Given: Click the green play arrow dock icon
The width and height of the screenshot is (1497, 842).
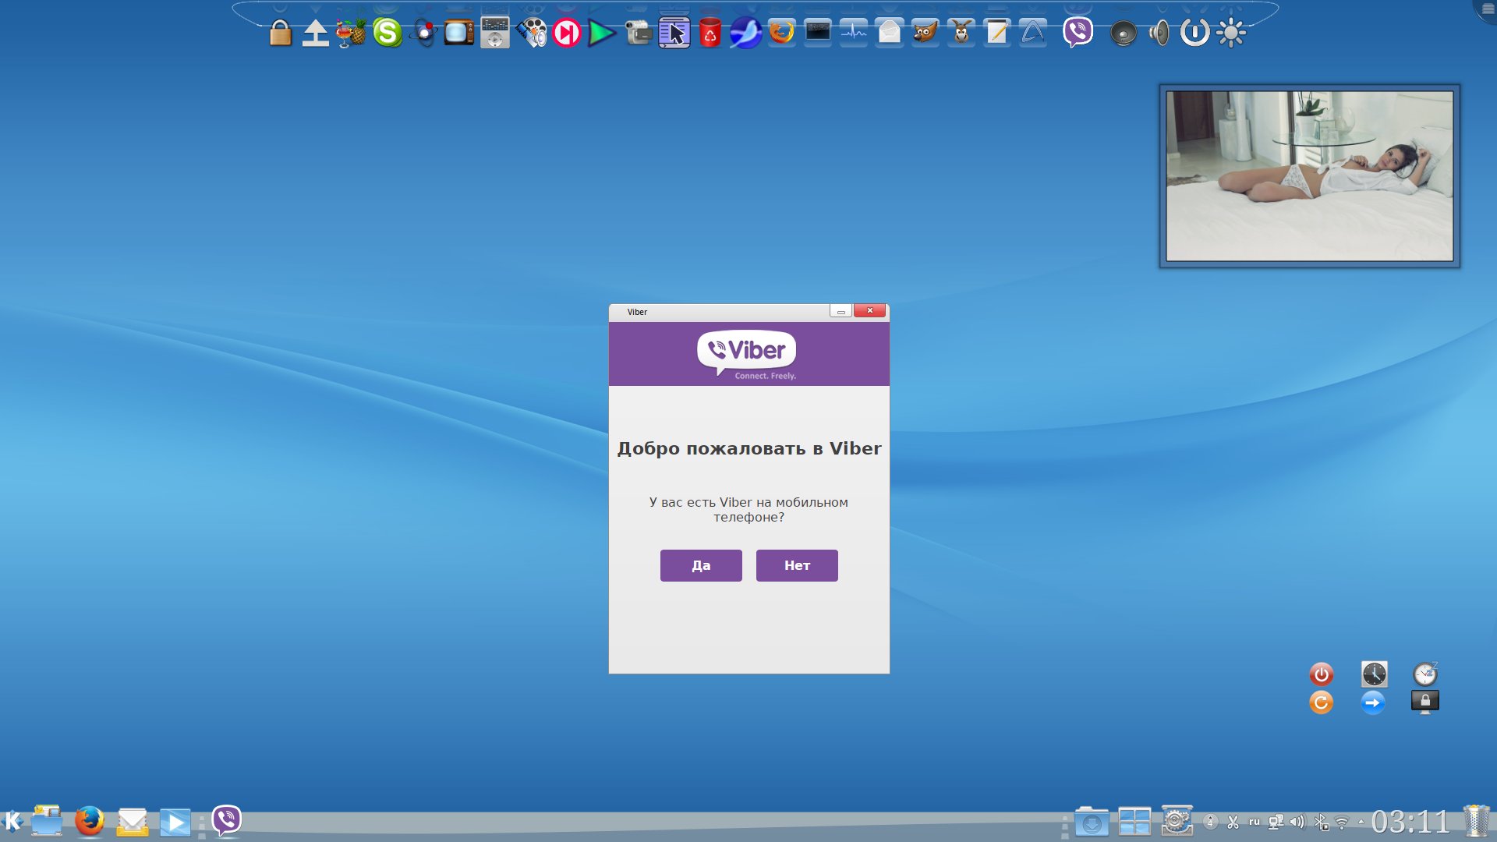Looking at the screenshot, I should click(x=600, y=34).
